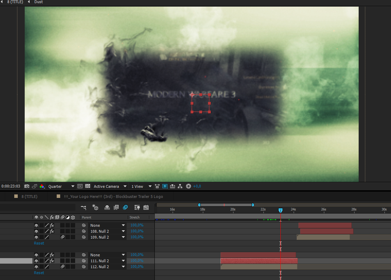
Task: Open the Graph Editor icon
Action: pos(146,207)
